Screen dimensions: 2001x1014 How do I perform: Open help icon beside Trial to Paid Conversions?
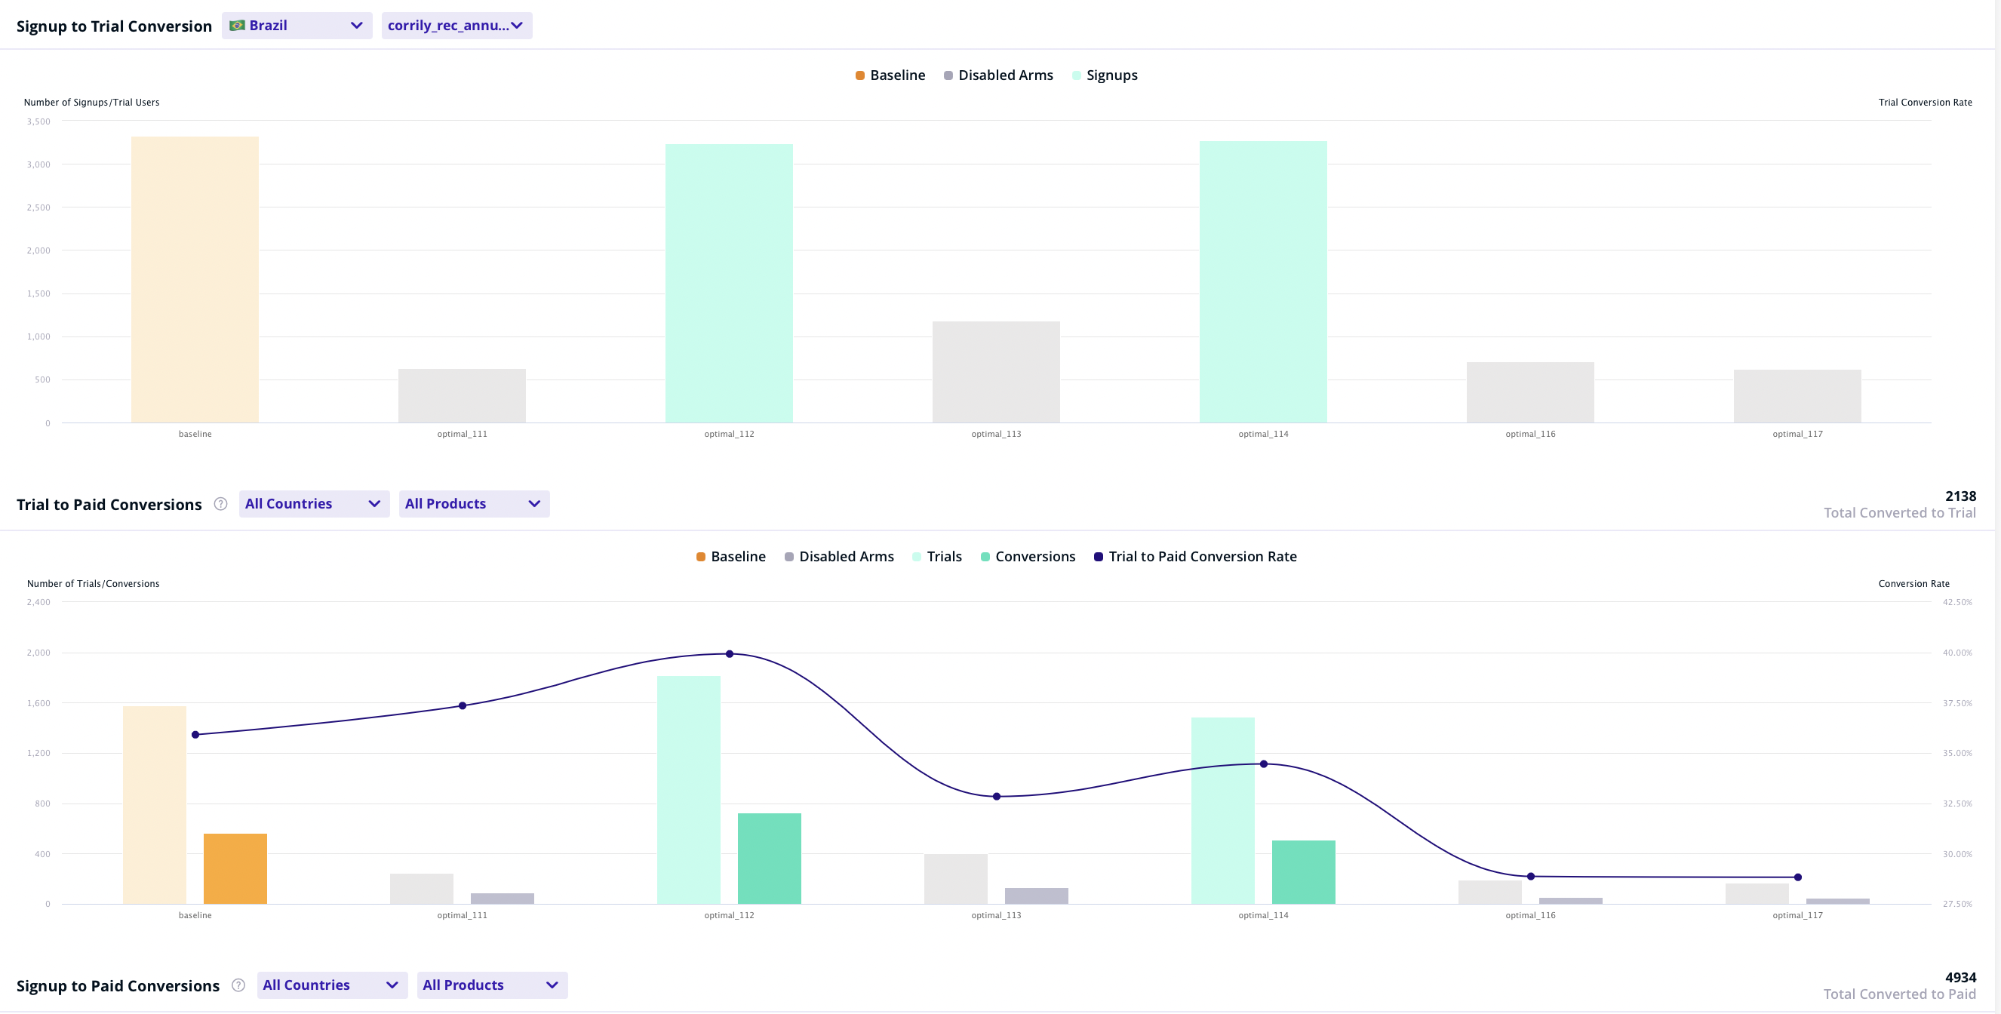click(x=220, y=503)
